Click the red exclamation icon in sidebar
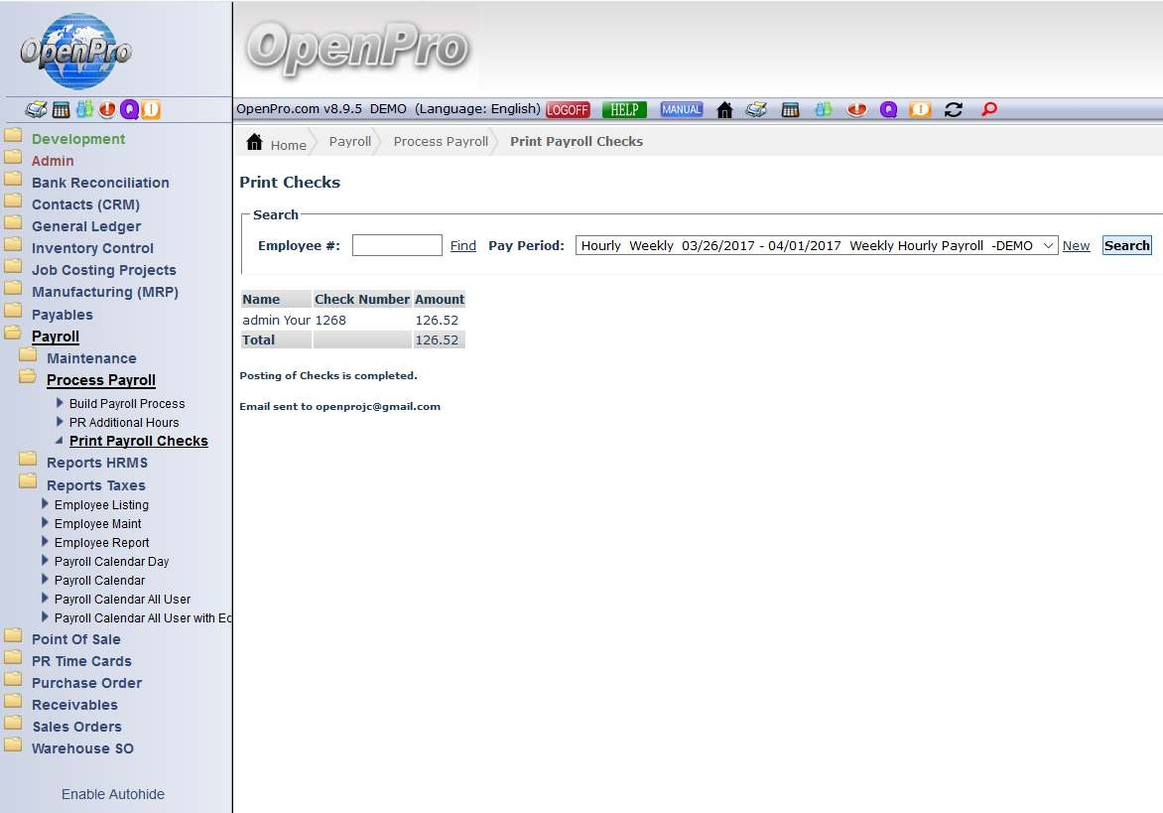 point(107,110)
